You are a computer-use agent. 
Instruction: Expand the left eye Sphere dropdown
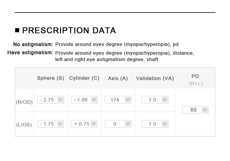point(51,124)
